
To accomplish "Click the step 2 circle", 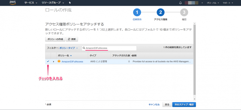I will (161, 12).
